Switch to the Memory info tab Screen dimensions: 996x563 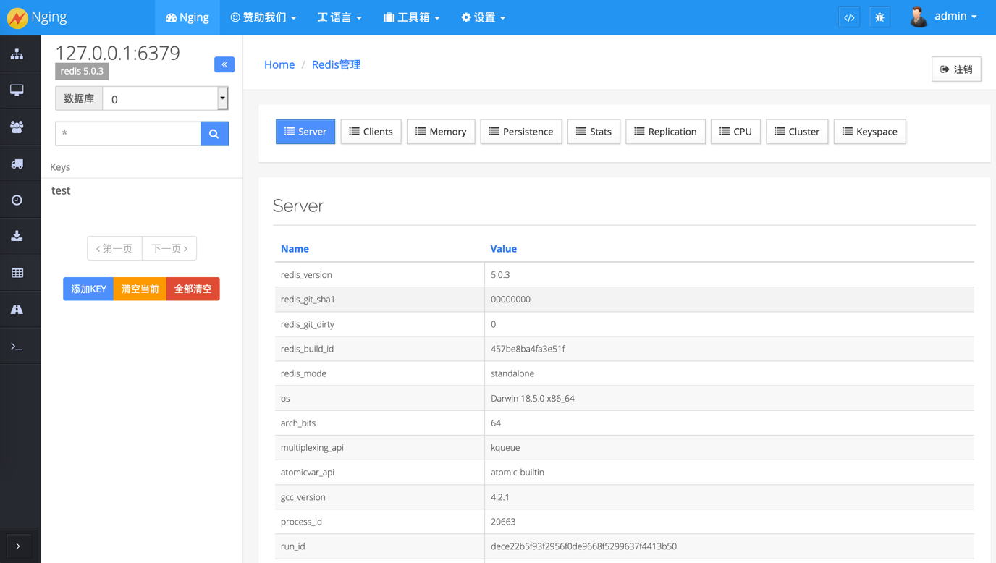point(440,132)
